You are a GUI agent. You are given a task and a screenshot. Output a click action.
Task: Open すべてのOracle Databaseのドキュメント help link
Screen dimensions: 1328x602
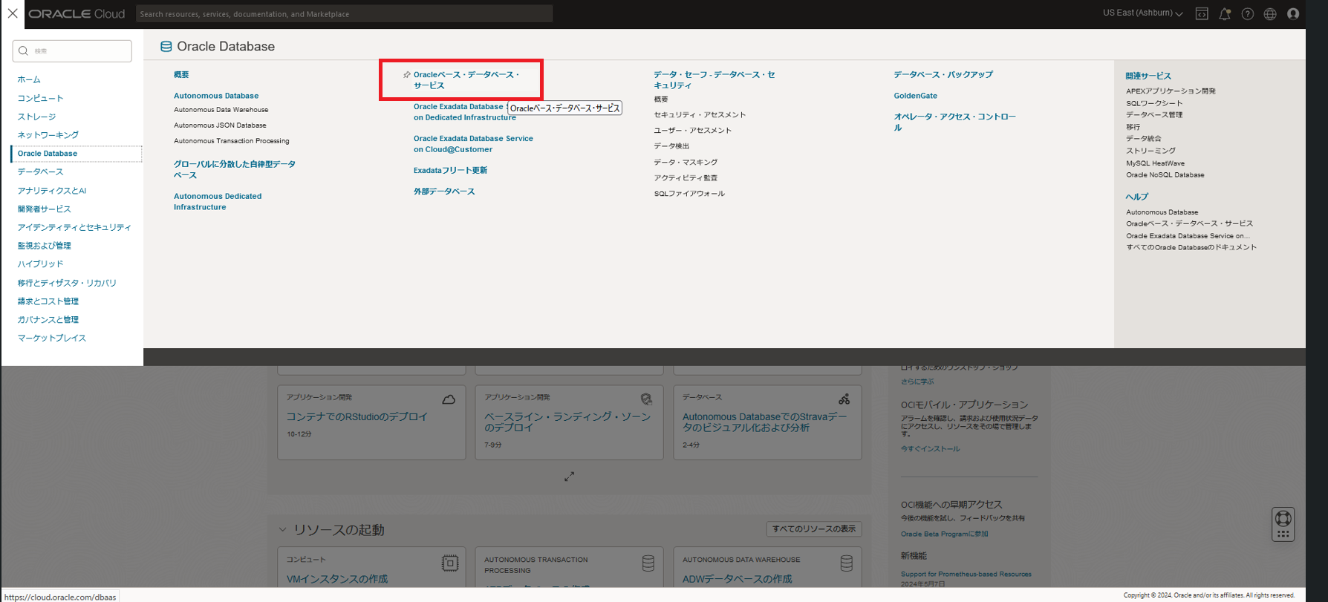click(x=1191, y=248)
